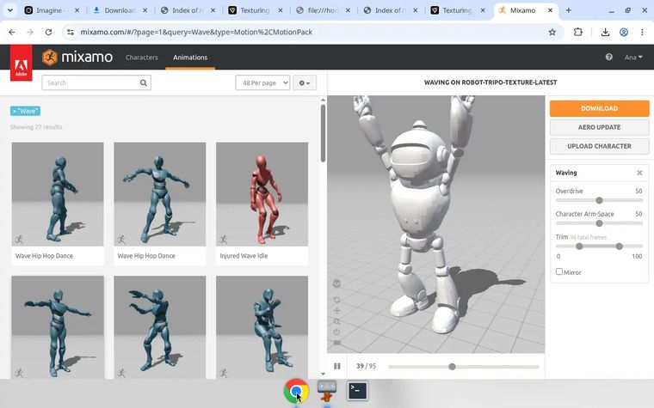Viewport: 654px width, 408px height.
Task: Open the Ana account menu
Action: point(633,58)
